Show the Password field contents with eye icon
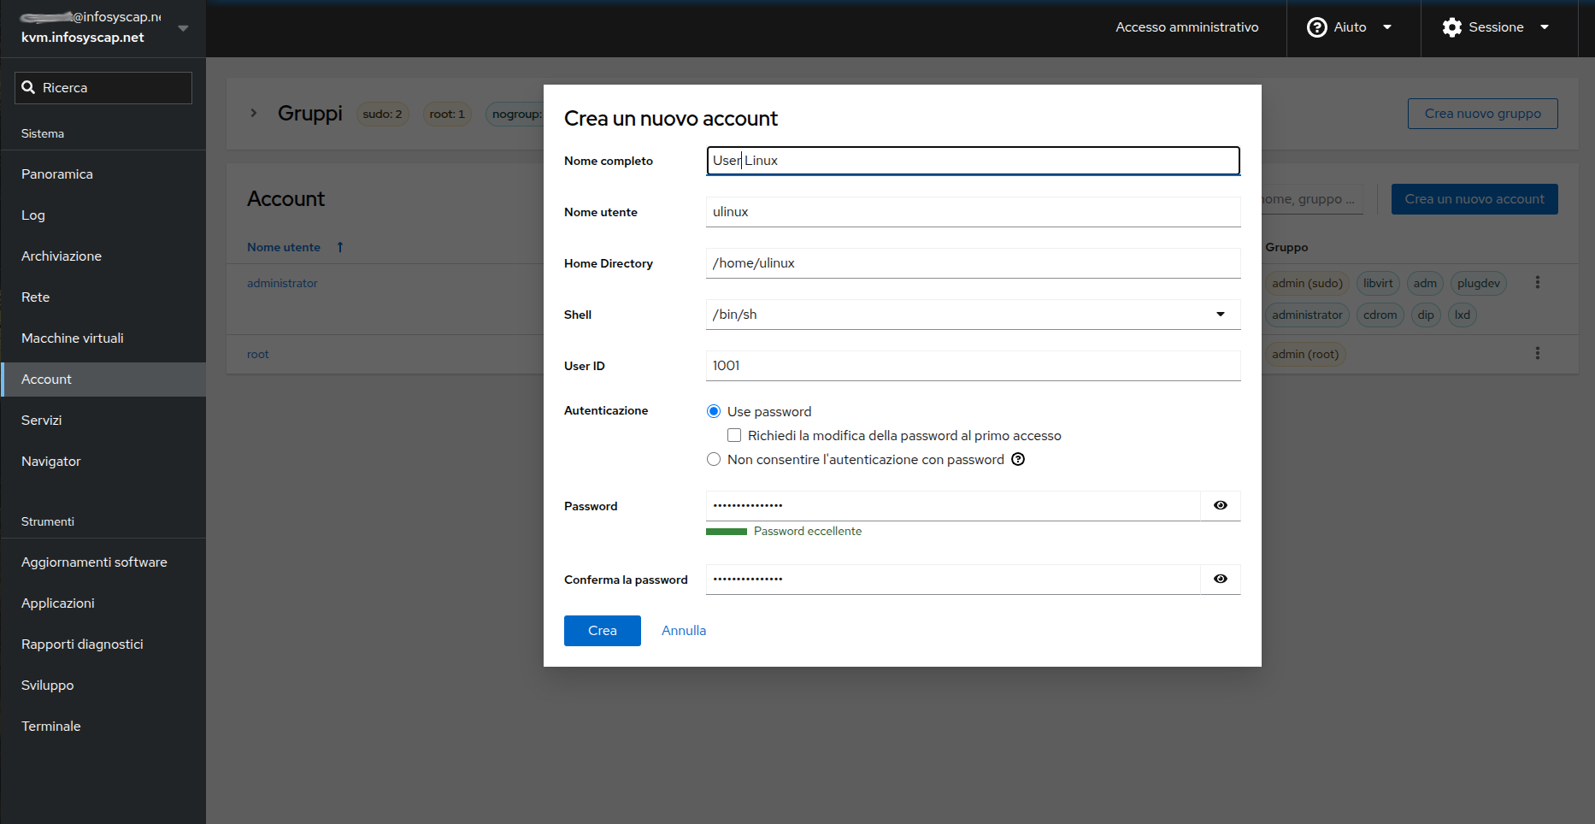Screen dimensions: 1595x824 (1221, 505)
